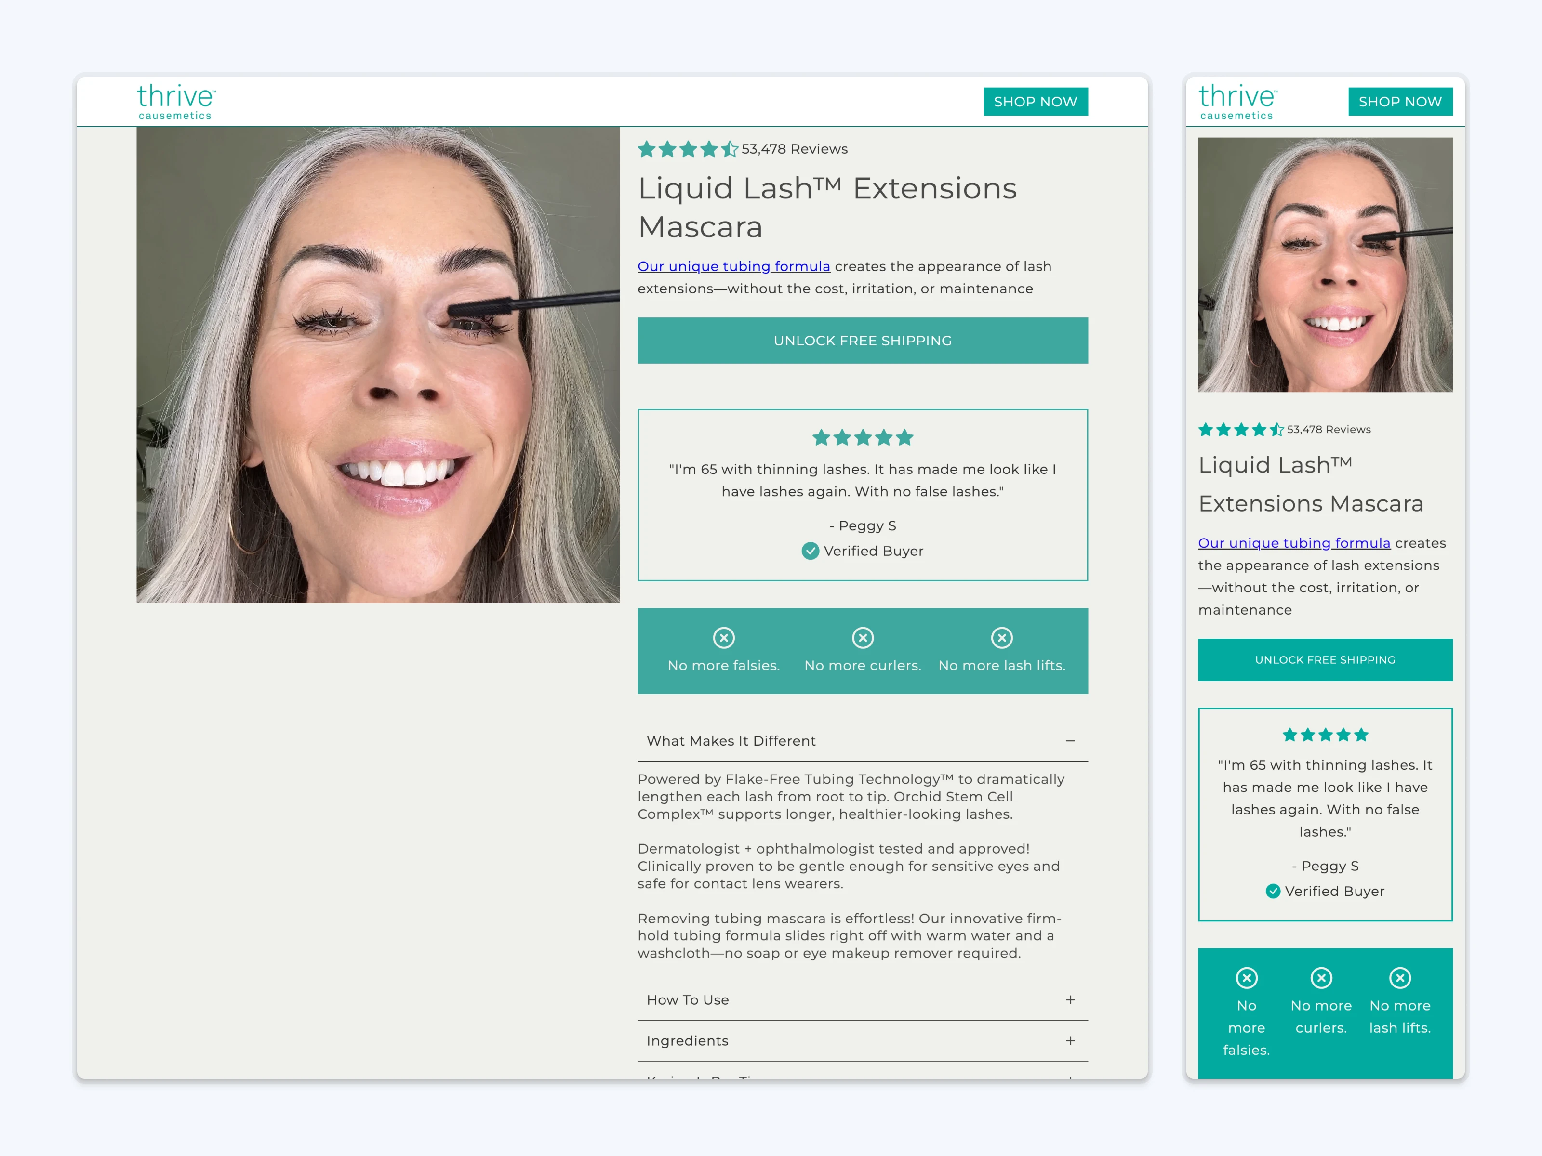Click mobile review quote about thinning lashes
This screenshot has width=1542, height=1156.
[1325, 798]
